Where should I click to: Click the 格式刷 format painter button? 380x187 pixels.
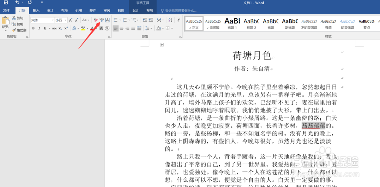click(x=19, y=30)
